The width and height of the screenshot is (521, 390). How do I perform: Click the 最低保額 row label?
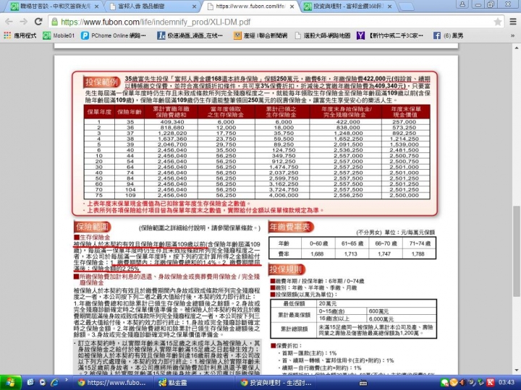294,303
